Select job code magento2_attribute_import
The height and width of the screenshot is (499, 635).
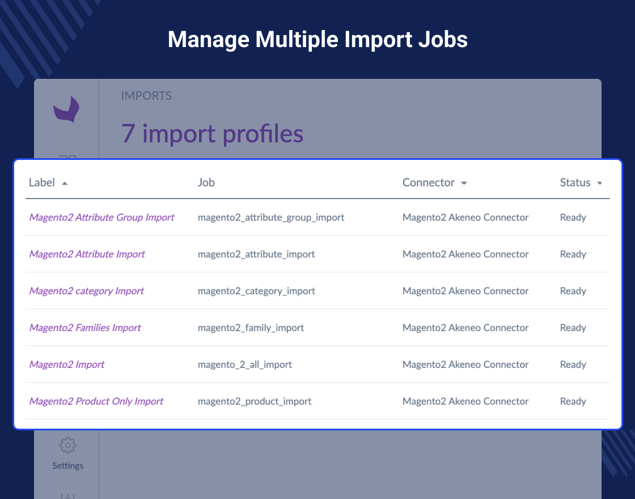coord(256,255)
